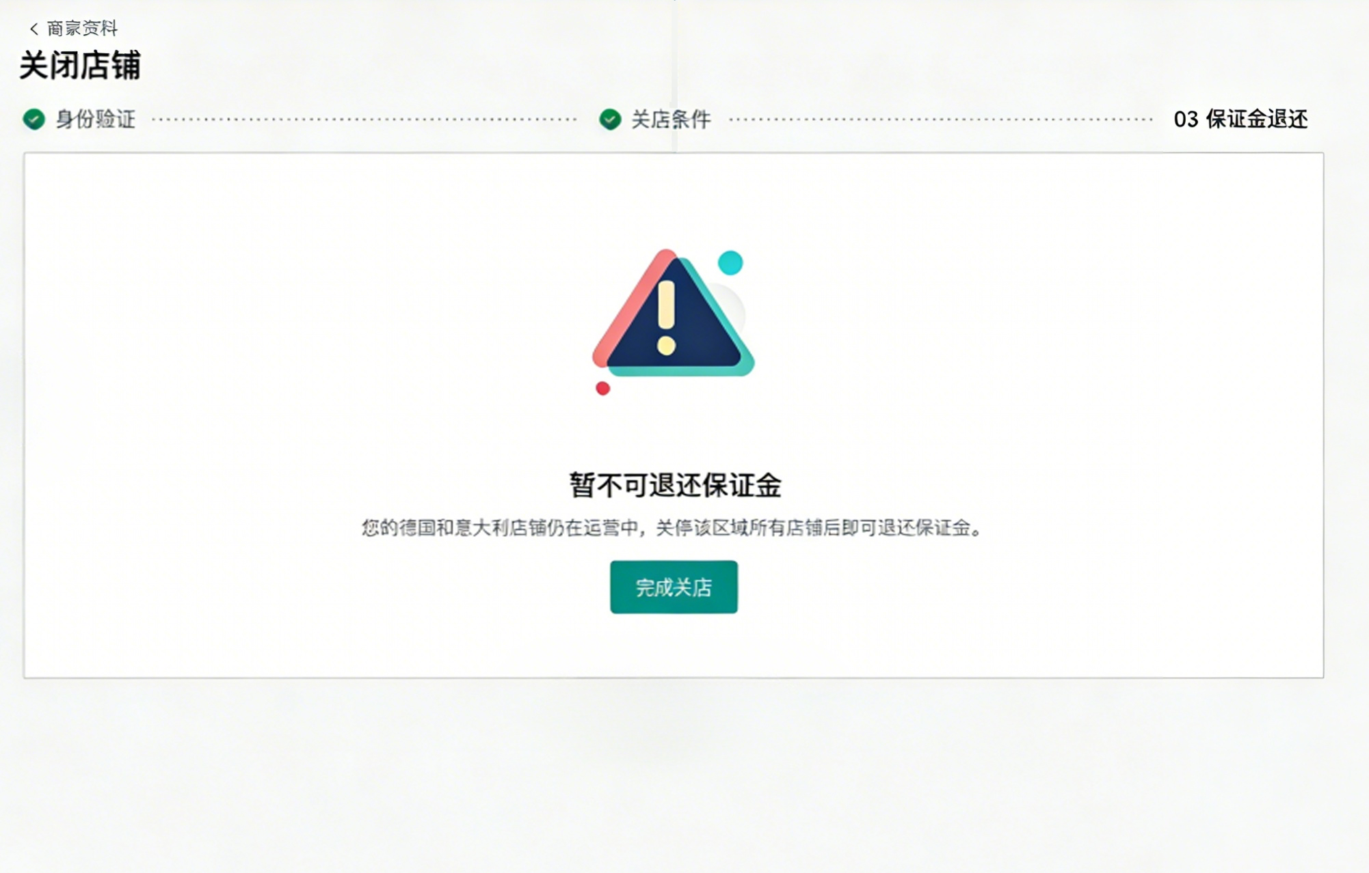Click dotted progress line after 身份验证
The image size is (1369, 873).
[x=364, y=120]
